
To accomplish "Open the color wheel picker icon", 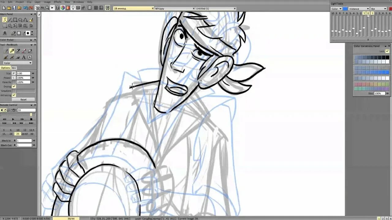I will pos(63,8).
